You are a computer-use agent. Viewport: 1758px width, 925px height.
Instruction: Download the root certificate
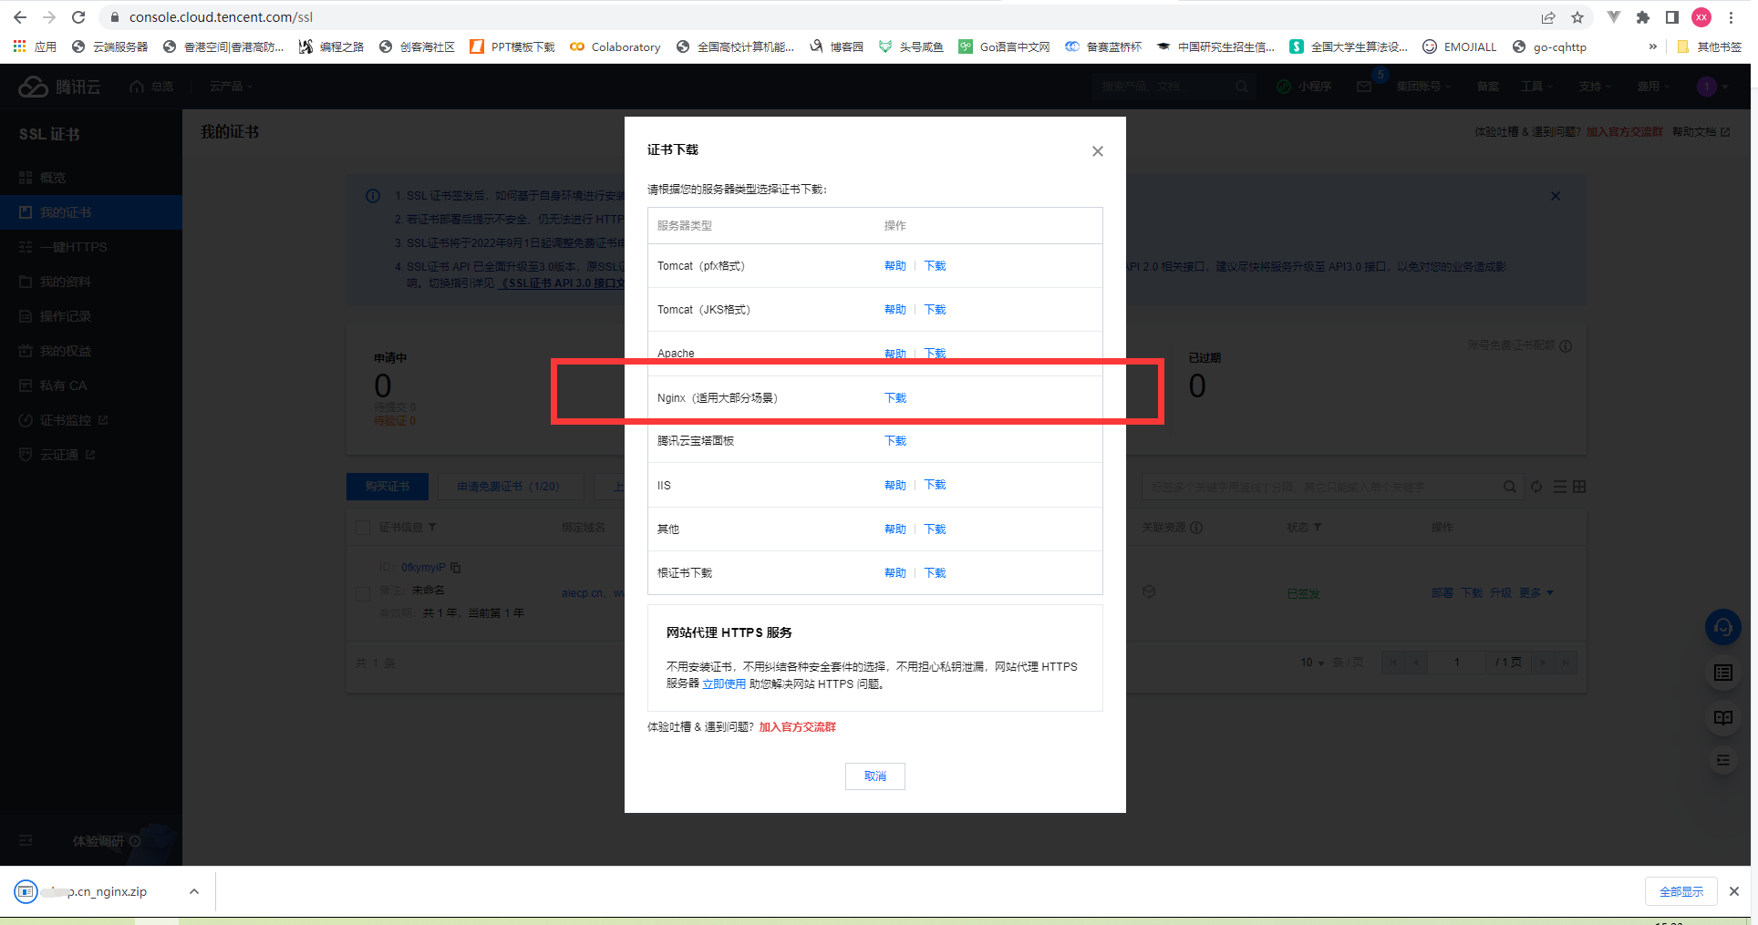(935, 573)
